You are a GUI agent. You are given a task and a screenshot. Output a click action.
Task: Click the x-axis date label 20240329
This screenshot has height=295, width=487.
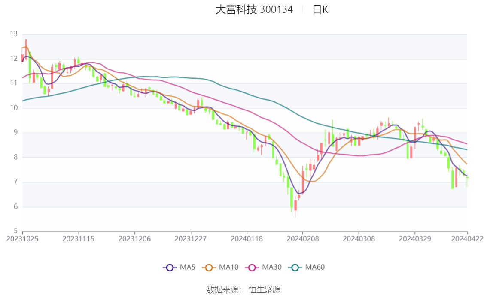tap(415, 239)
